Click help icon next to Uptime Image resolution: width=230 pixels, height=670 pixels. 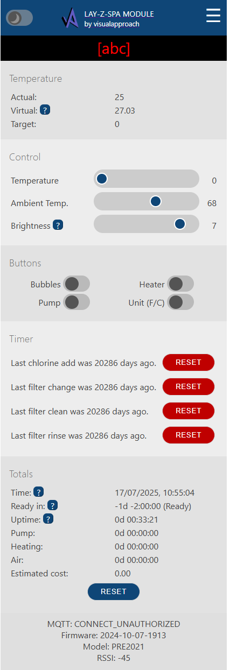(x=48, y=519)
